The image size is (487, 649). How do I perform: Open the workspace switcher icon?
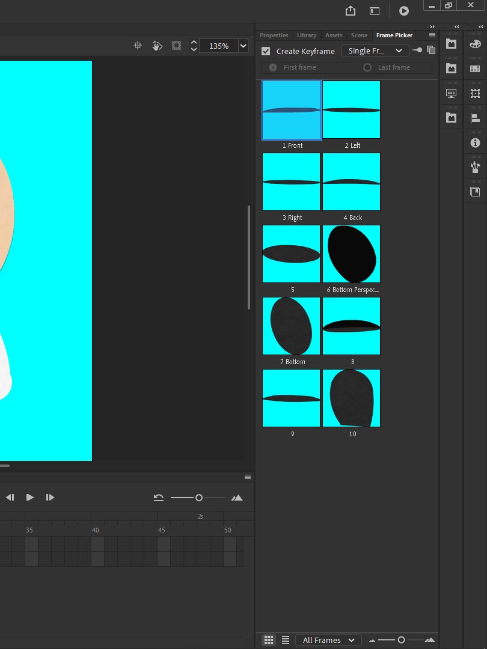tap(375, 11)
